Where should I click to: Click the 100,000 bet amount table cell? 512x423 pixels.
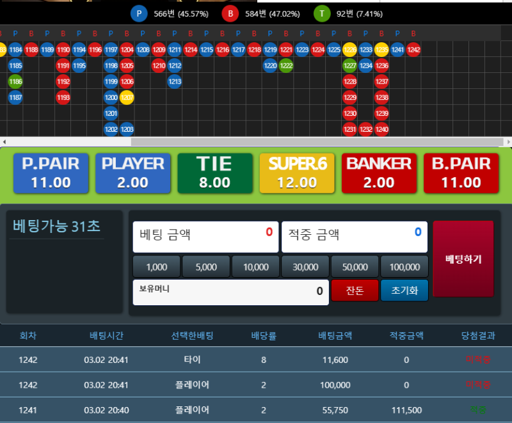(335, 385)
